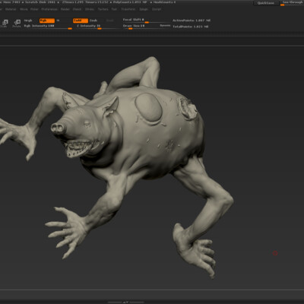Viewport: 304px width, 304px height.
Task: Open the Preferences menu
Action: click(49, 9)
